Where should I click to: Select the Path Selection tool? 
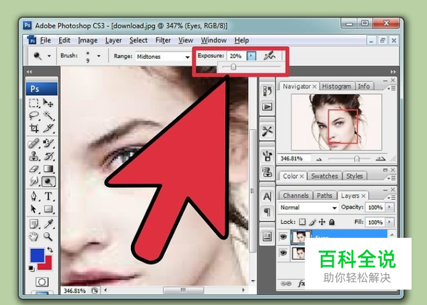[34, 209]
